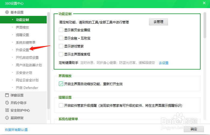Toggle 显示金融·互助宝 checkbox
This screenshot has height=135, width=210.
pos(61,38)
